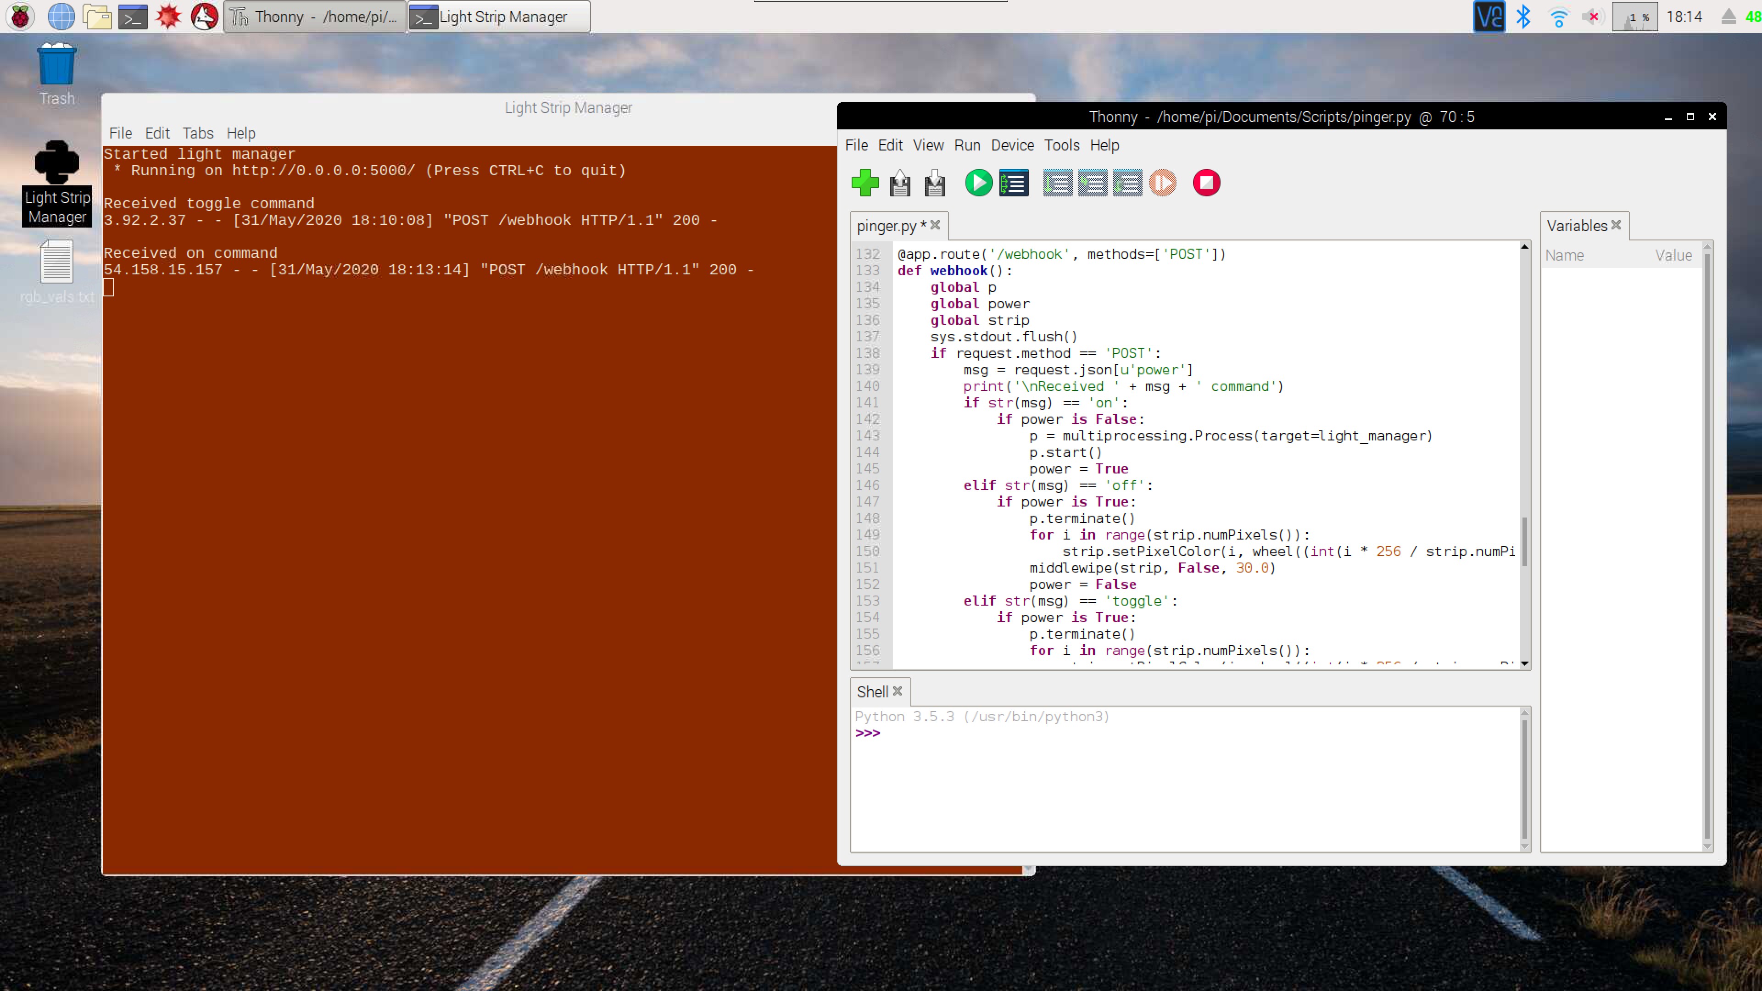The width and height of the screenshot is (1762, 991).
Task: Open the Device menu in Thonny
Action: [x=1012, y=145]
